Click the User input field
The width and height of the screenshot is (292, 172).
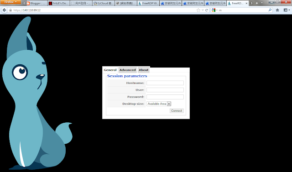pyautogui.click(x=165, y=90)
